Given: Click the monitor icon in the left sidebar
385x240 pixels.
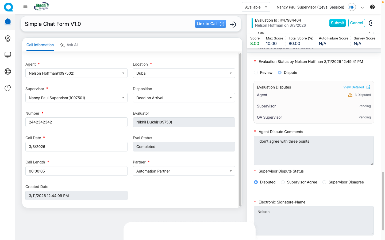Looking at the screenshot, I should click(x=8, y=55).
